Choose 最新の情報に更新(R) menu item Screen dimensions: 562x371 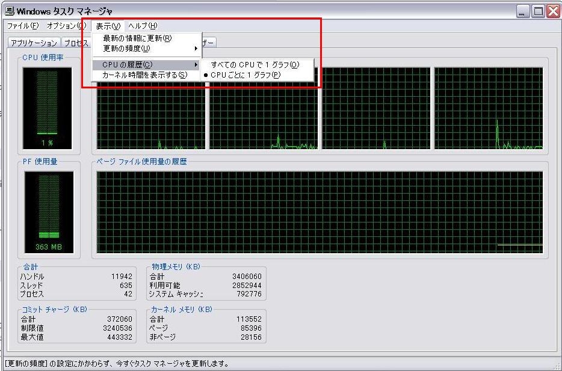147,38
